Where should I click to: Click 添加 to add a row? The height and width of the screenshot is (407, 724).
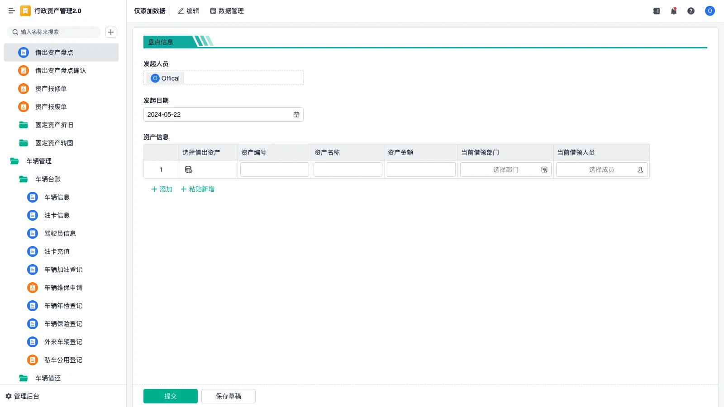coord(162,189)
